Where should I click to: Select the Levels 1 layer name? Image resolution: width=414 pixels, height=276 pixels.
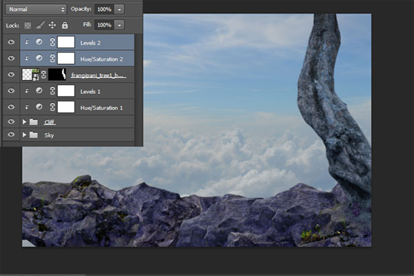[x=90, y=92]
